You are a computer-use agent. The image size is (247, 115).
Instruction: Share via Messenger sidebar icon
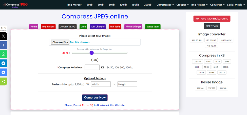[x=4, y=72]
